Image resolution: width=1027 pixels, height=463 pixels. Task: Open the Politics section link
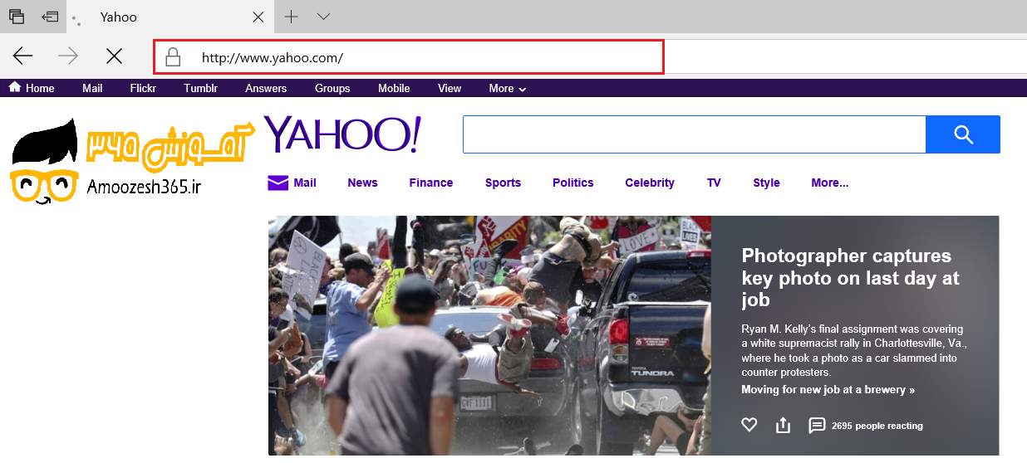click(x=573, y=183)
